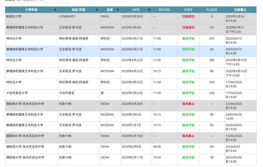Click the STATE column header
This screenshot has height=167, width=263.
tap(188, 10)
